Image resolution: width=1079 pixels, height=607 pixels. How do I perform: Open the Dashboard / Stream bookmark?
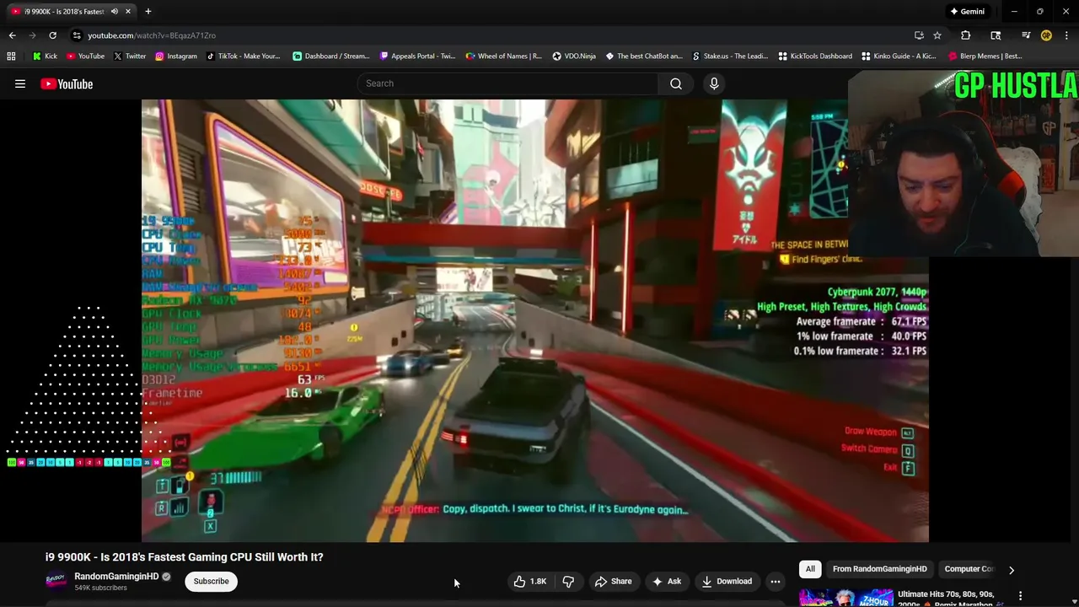[x=330, y=56]
